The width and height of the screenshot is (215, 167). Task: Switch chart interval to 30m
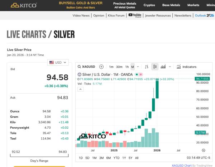pos(119,67)
